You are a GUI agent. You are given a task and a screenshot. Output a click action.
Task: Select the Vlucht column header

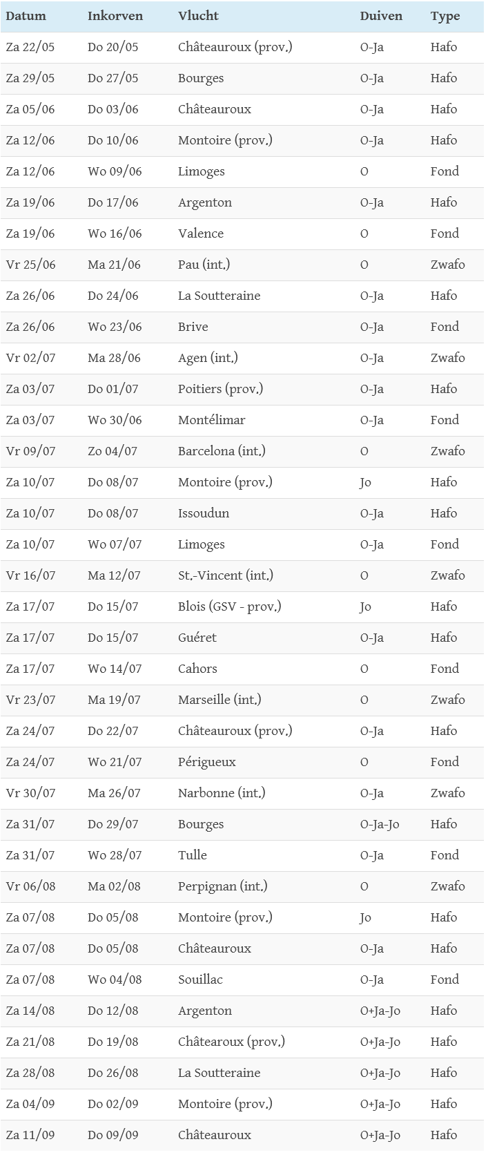click(197, 17)
